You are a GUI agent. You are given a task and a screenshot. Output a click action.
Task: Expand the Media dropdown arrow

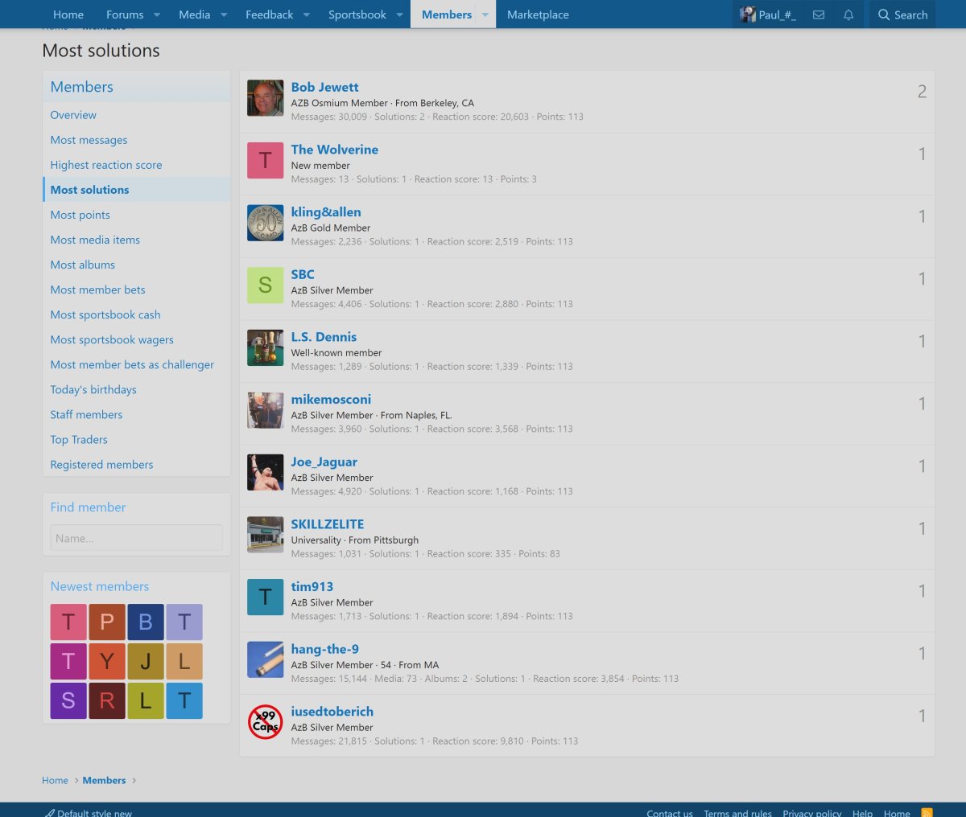tap(224, 14)
